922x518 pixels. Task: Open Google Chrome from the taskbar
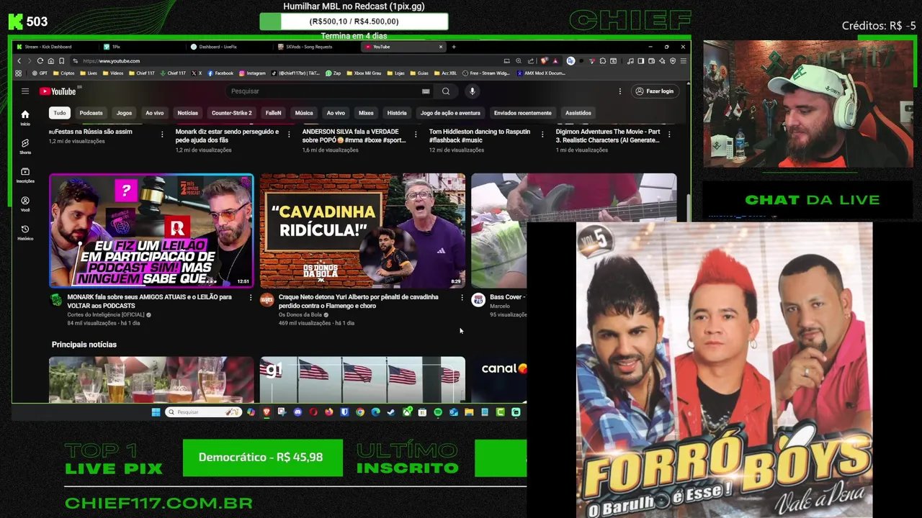pos(360,412)
